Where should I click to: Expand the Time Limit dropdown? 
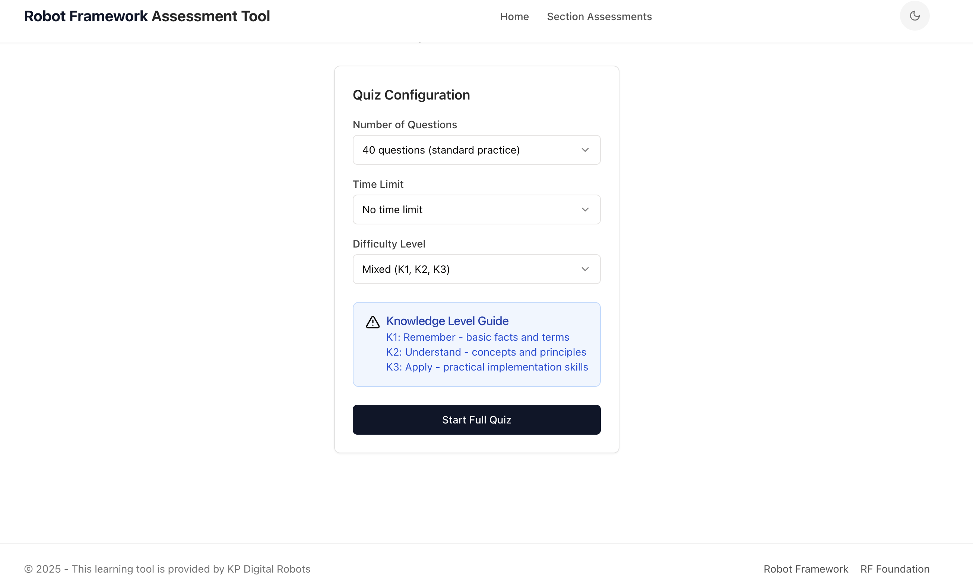tap(476, 209)
